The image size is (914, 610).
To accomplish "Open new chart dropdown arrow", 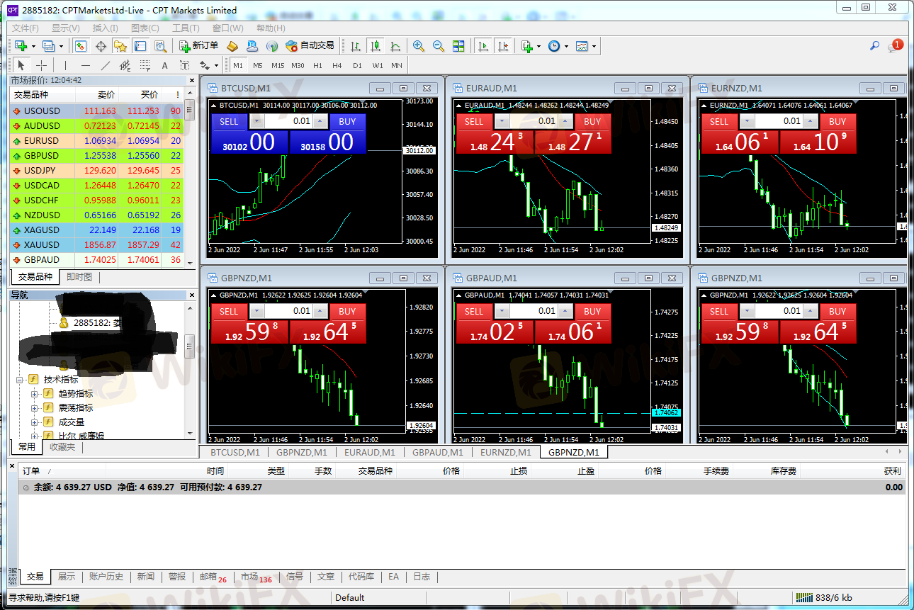I will point(33,46).
